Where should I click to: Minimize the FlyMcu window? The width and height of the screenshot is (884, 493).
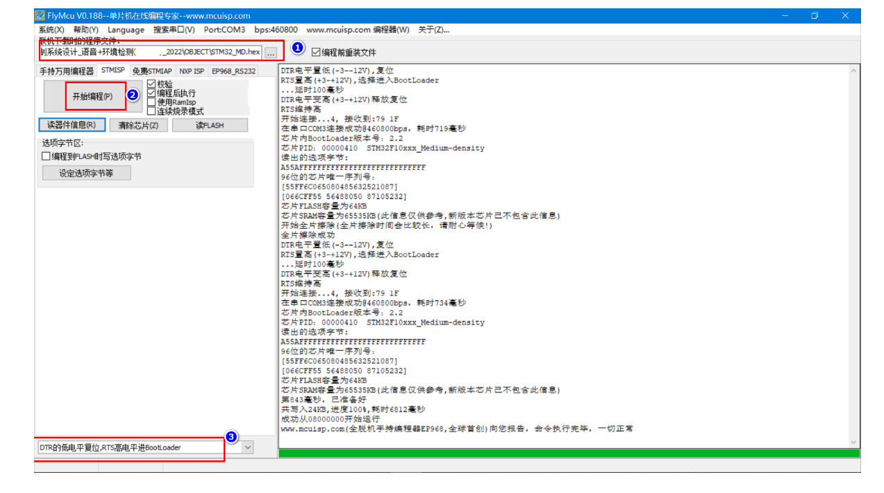pyautogui.click(x=785, y=16)
